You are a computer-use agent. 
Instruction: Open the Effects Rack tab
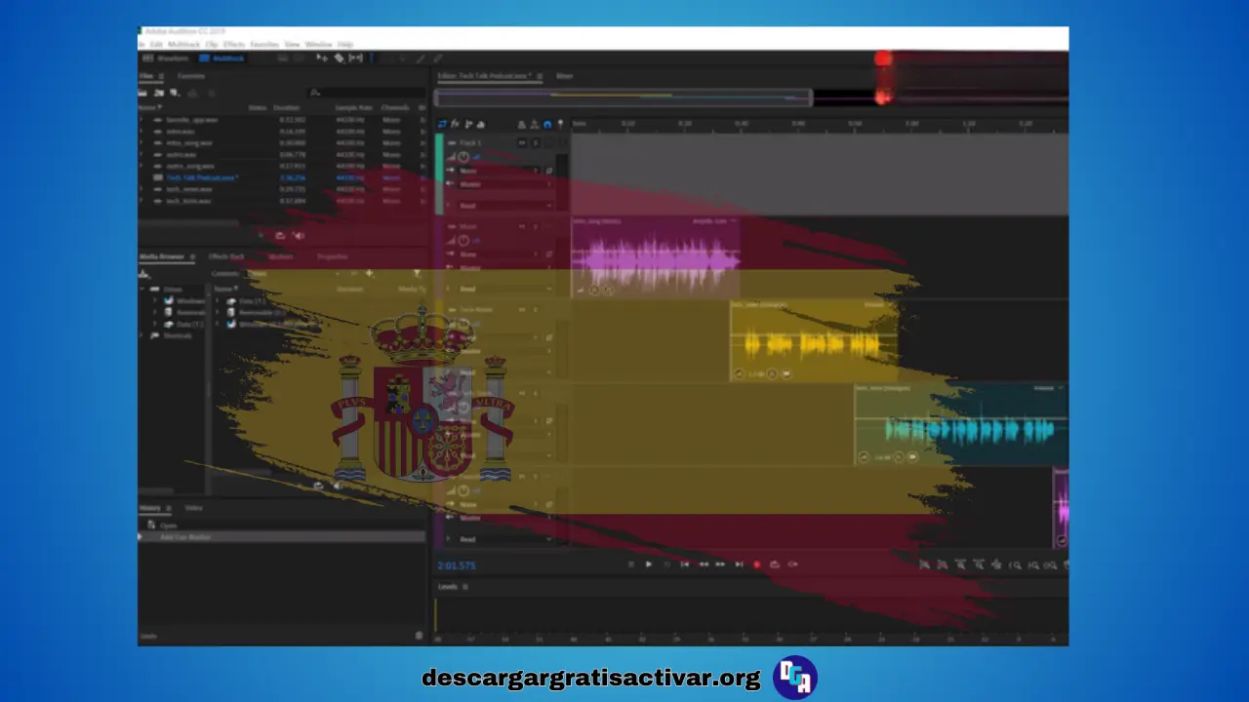[x=226, y=256]
